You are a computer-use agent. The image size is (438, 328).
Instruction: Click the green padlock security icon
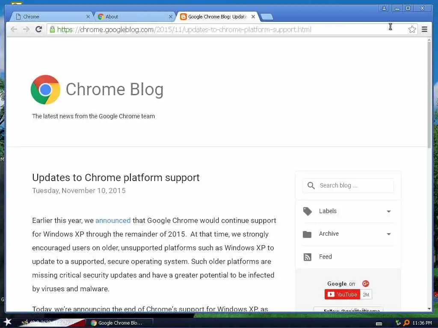52,29
